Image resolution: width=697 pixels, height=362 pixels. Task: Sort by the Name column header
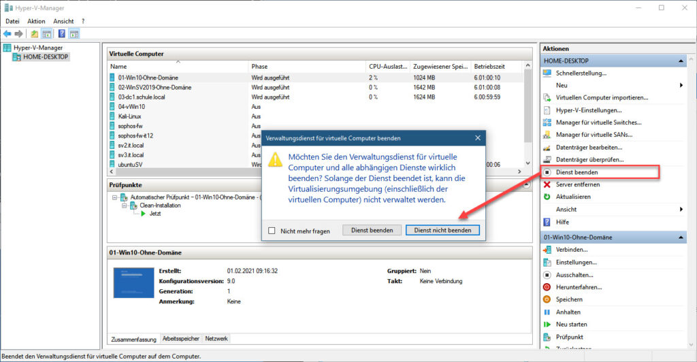pyautogui.click(x=178, y=66)
